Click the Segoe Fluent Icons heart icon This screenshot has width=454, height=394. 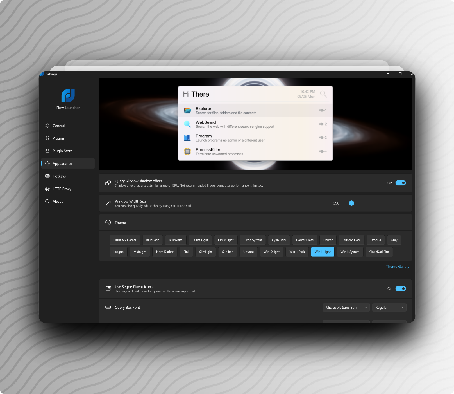(108, 288)
